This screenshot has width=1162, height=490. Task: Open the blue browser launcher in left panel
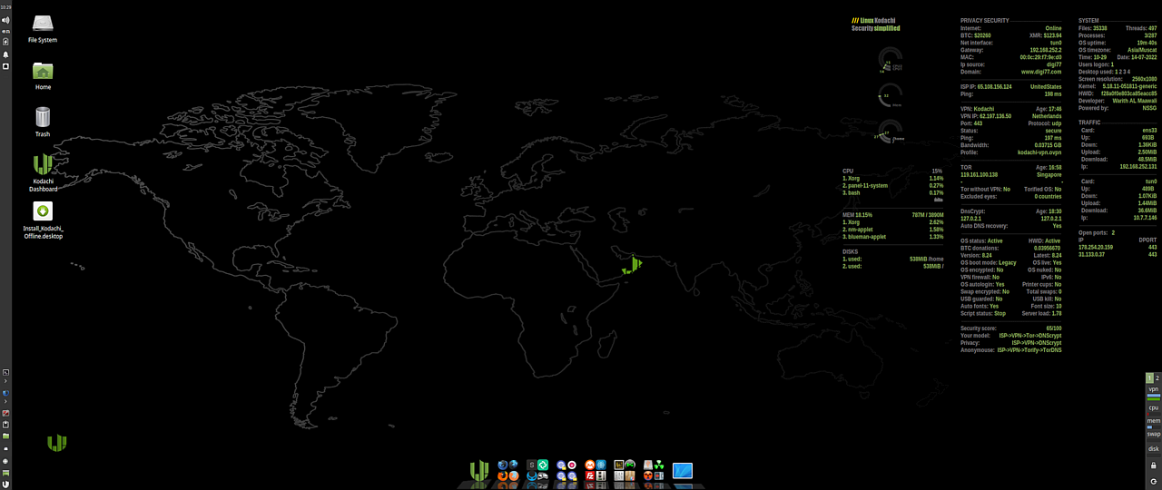pyautogui.click(x=5, y=392)
